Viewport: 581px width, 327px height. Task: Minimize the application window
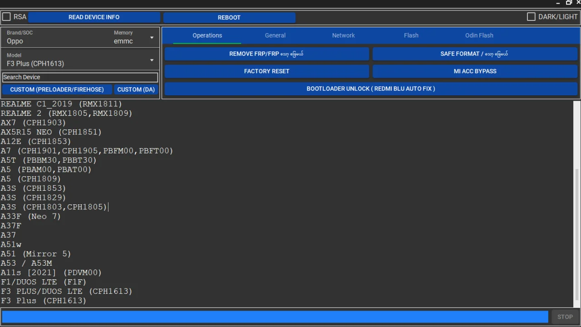(x=558, y=3)
